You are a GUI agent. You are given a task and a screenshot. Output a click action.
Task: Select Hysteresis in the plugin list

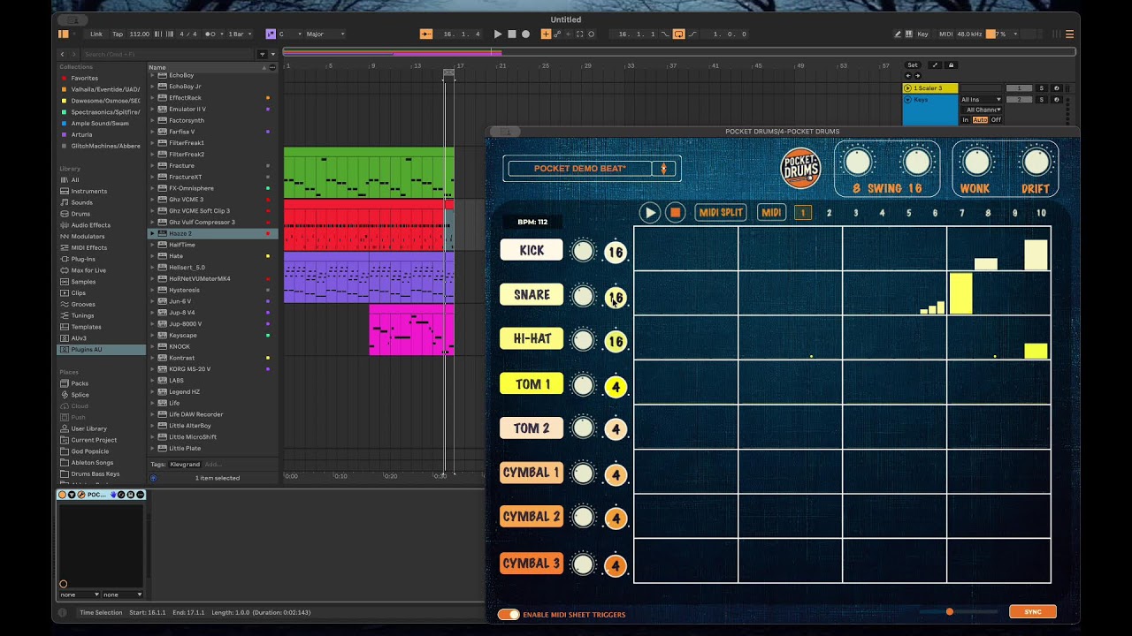pyautogui.click(x=184, y=290)
